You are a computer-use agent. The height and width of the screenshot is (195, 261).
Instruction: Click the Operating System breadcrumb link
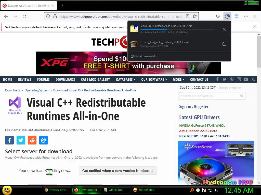(x=37, y=90)
